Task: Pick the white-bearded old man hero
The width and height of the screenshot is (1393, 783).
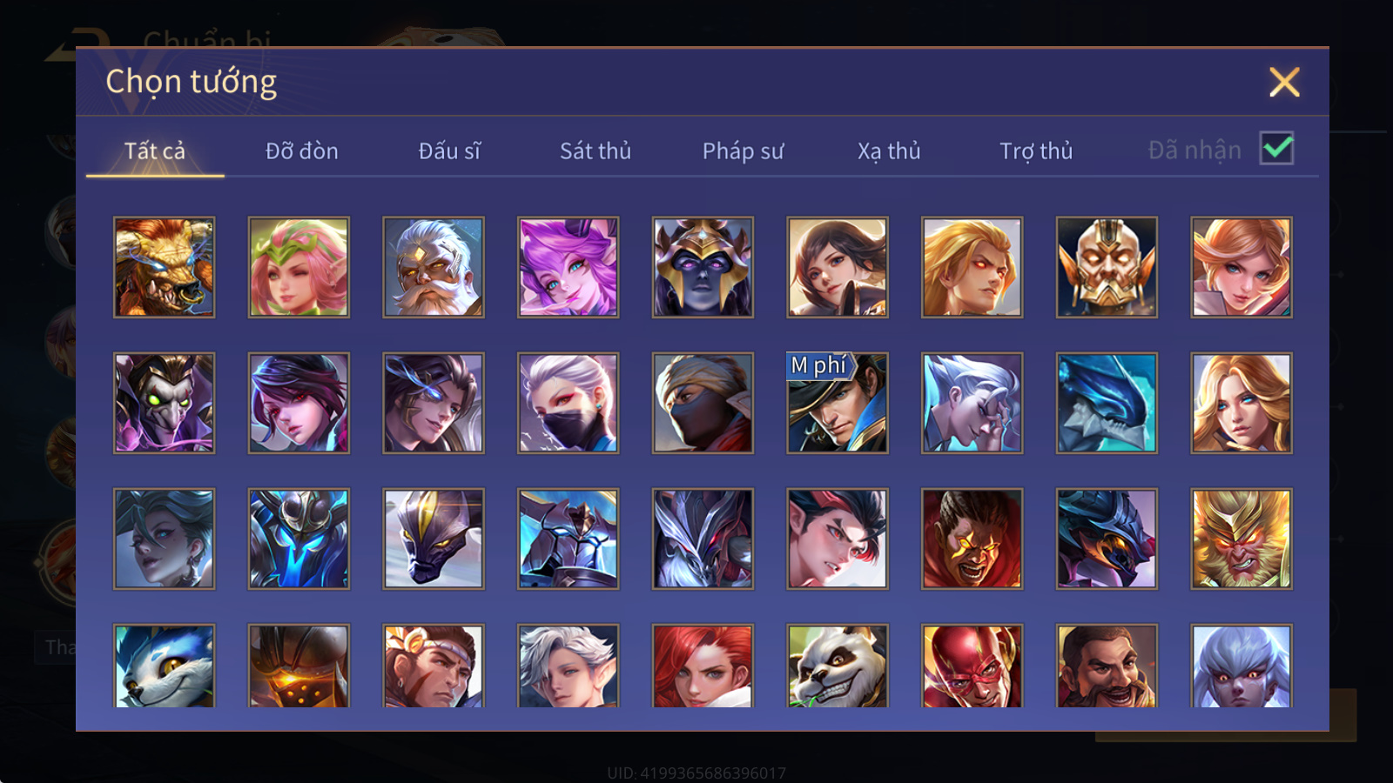Action: (x=434, y=267)
